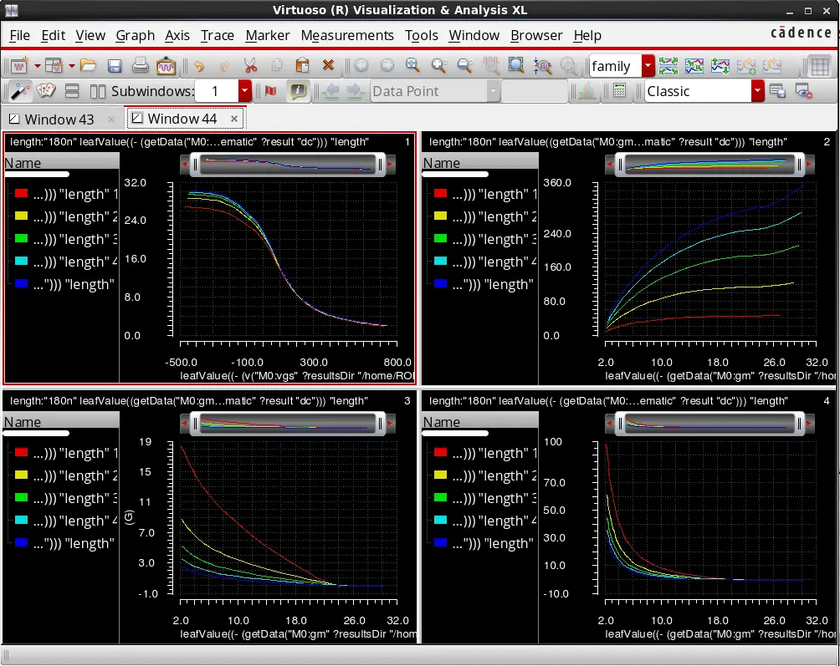Screen dimensions: 840x666
Task: Print the current graph window
Action: pos(141,66)
